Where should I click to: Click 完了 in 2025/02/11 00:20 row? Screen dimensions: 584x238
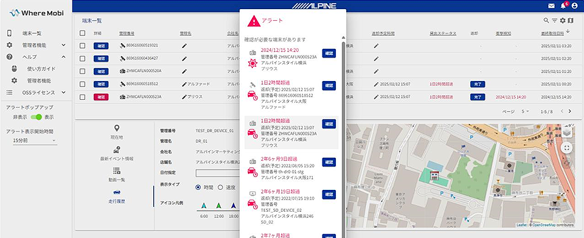point(478,84)
